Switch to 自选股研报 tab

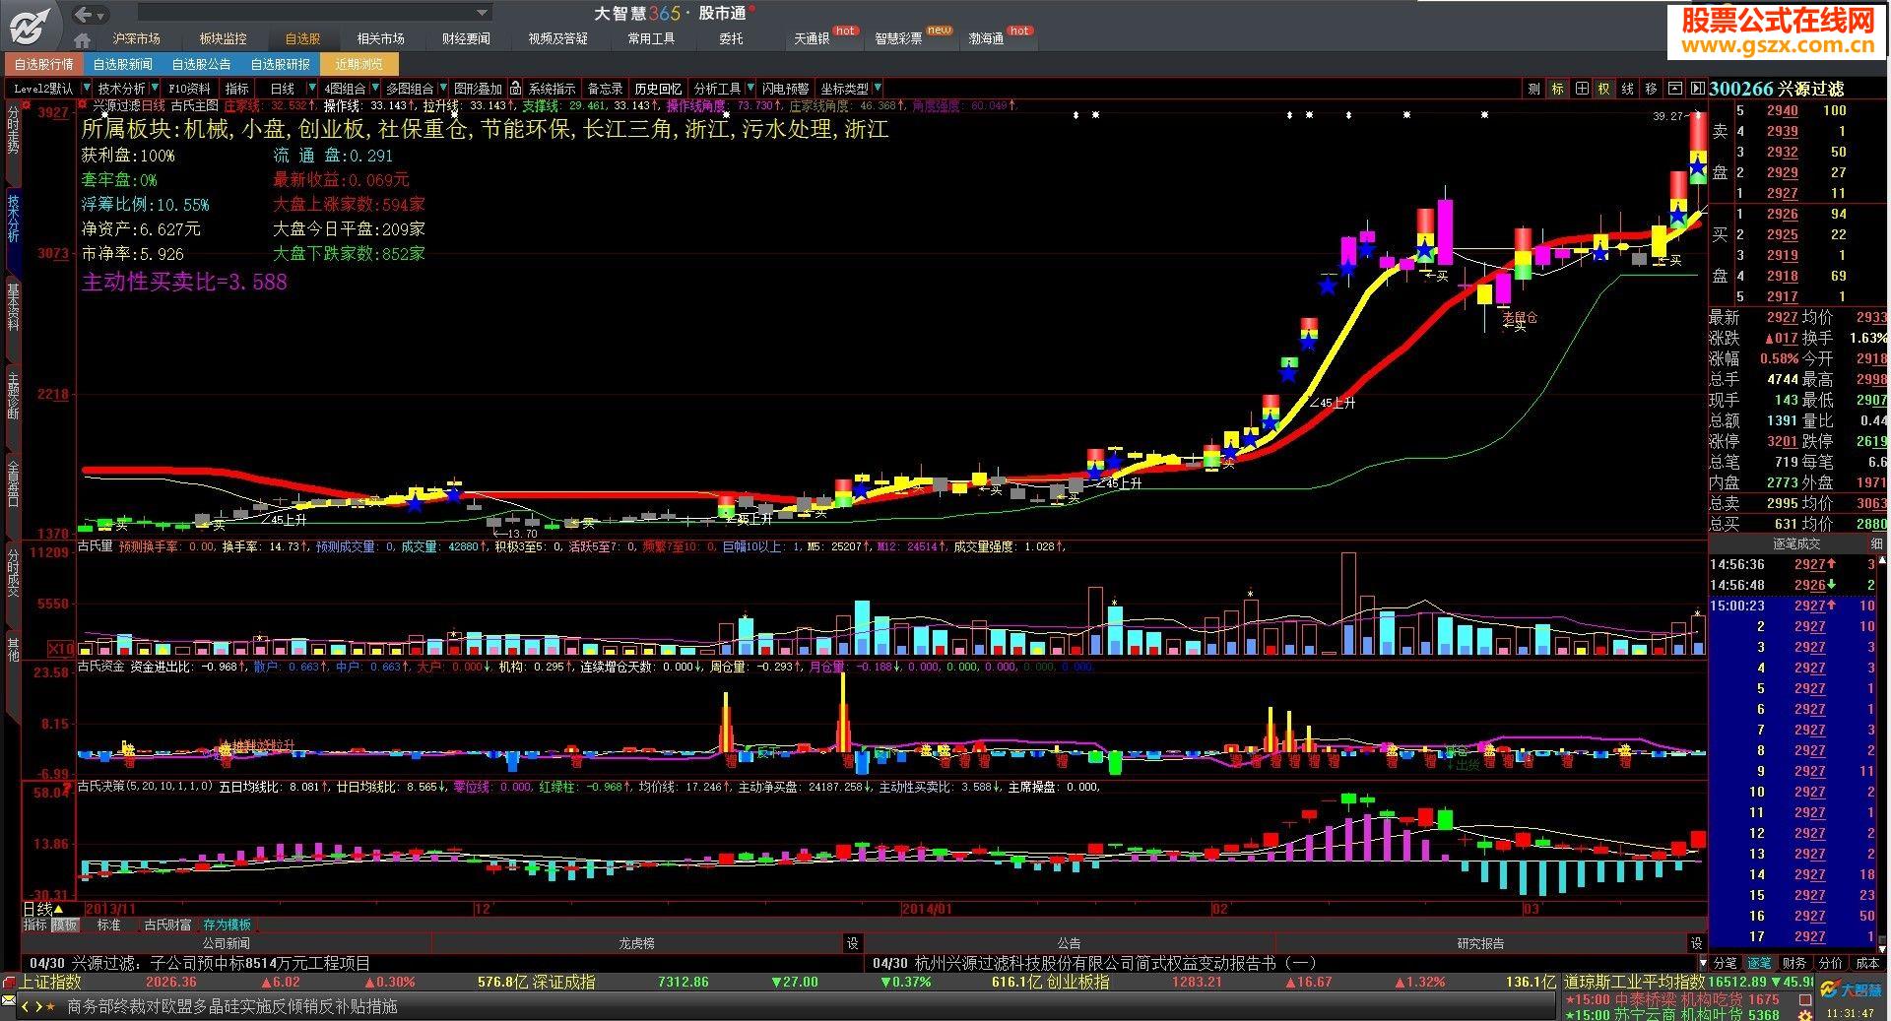point(280,65)
